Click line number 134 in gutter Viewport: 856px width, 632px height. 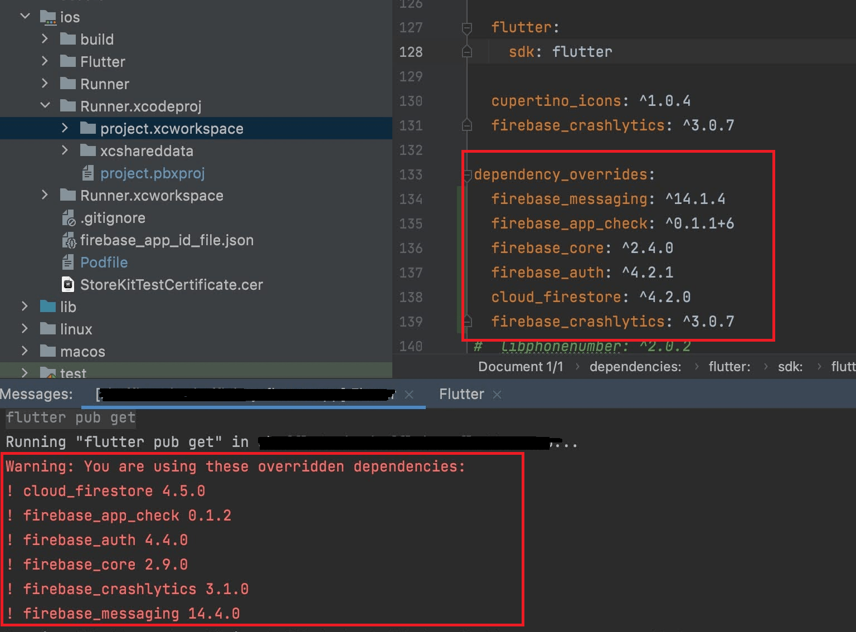point(411,199)
